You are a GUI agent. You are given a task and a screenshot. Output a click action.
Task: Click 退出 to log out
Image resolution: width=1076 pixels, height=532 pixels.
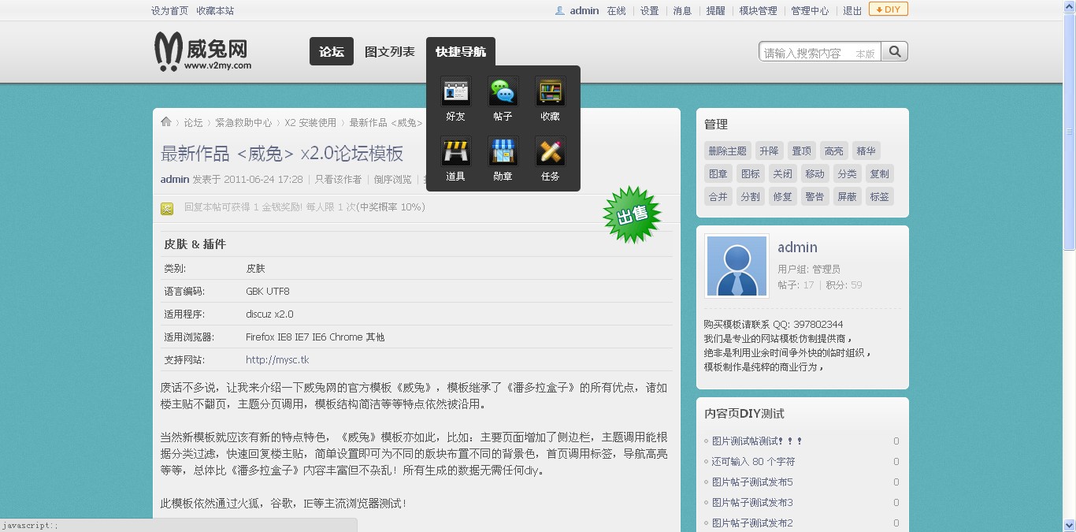852,11
